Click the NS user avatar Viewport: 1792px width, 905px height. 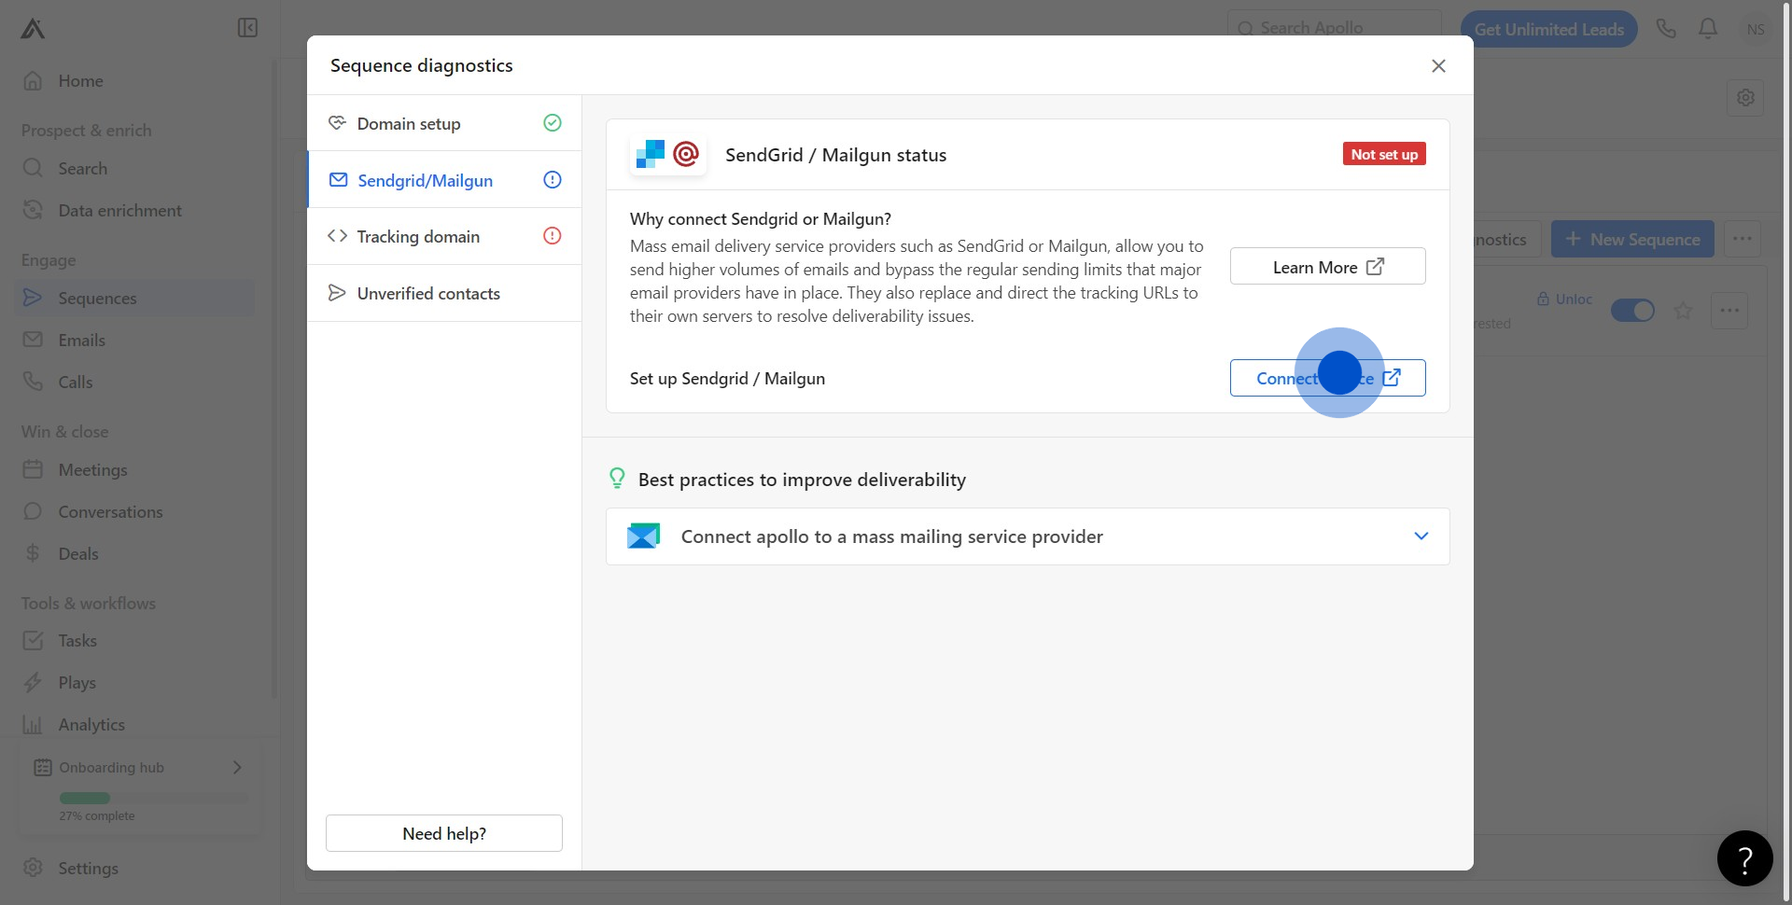(x=1755, y=29)
